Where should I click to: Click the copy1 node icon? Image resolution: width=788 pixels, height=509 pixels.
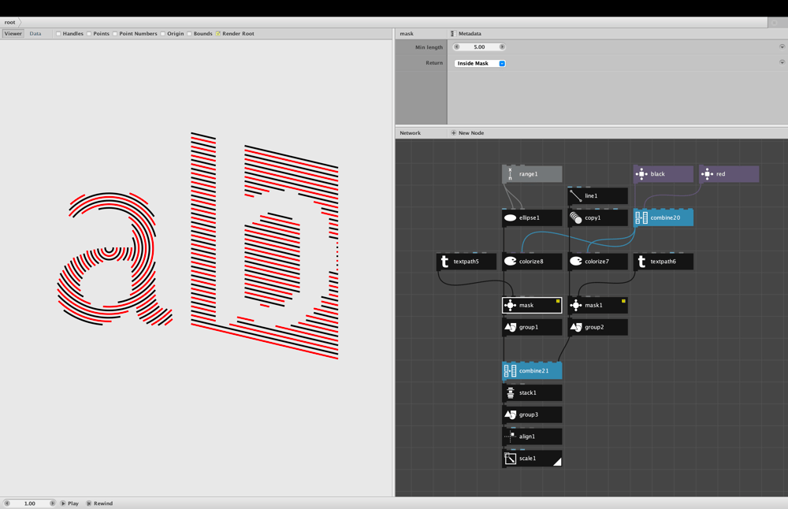click(x=576, y=217)
